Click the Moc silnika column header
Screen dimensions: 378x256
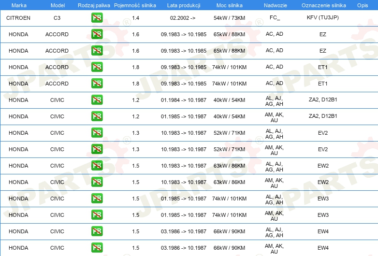[x=230, y=5]
